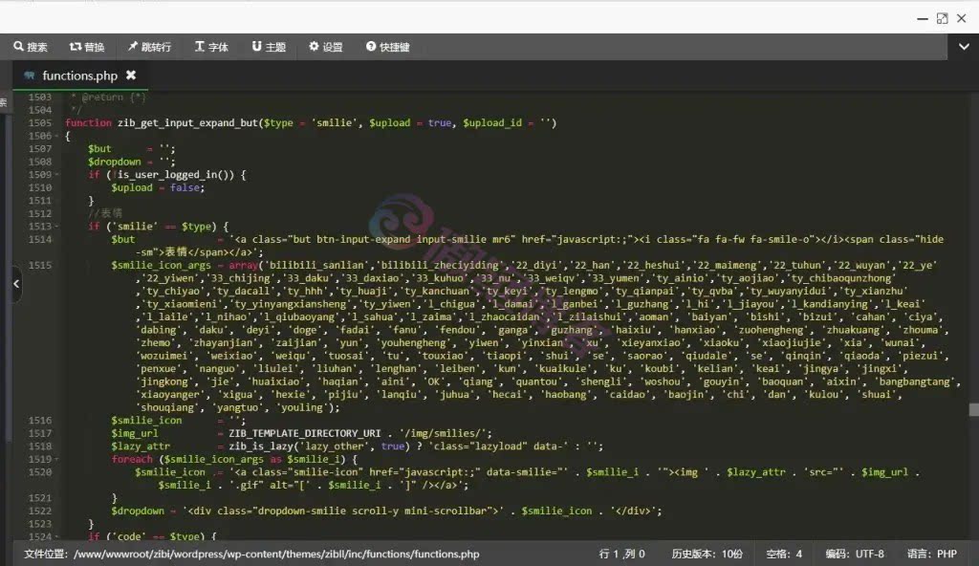Open the 替换 replace tool
Image resolution: width=979 pixels, height=566 pixels.
tap(87, 47)
